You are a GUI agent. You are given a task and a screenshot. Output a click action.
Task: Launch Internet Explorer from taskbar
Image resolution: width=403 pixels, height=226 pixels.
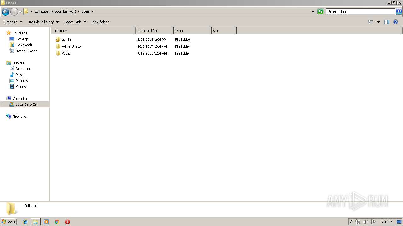(x=25, y=222)
